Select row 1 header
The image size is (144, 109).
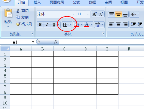pyautogui.click(x=5, y=54)
